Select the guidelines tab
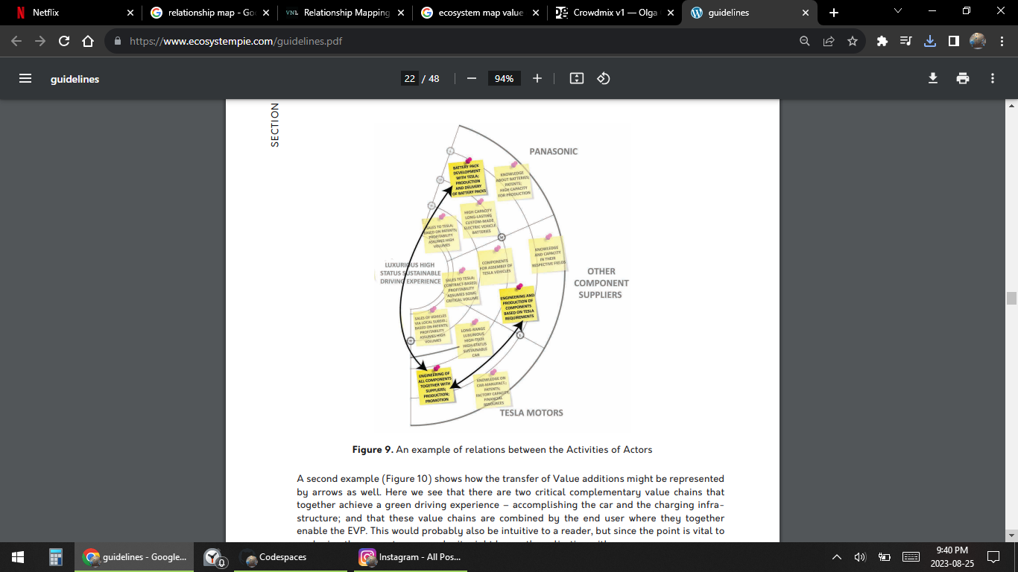This screenshot has width=1018, height=572. coord(749,13)
